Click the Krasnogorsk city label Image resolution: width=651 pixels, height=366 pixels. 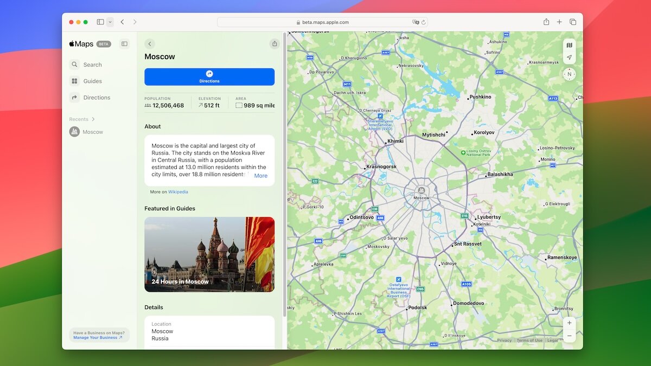pyautogui.click(x=381, y=167)
